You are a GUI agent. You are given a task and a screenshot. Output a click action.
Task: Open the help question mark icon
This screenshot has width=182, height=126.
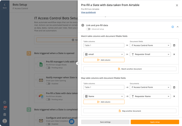(5, 102)
